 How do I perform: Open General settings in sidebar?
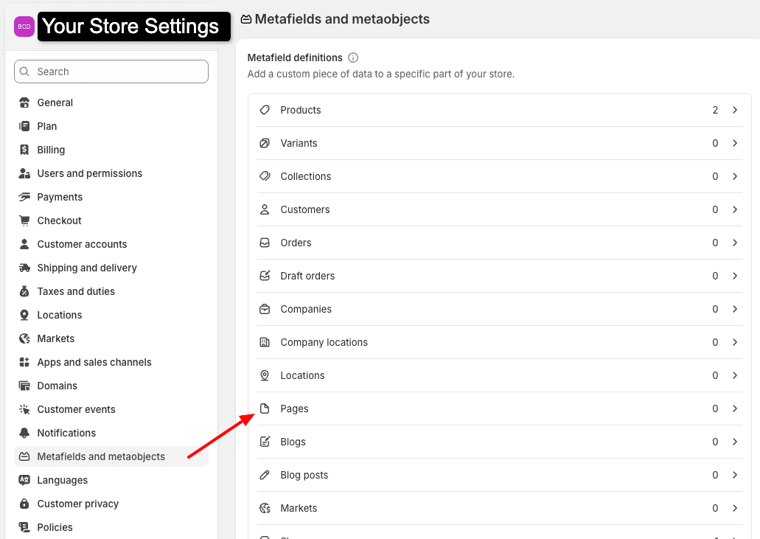(55, 102)
